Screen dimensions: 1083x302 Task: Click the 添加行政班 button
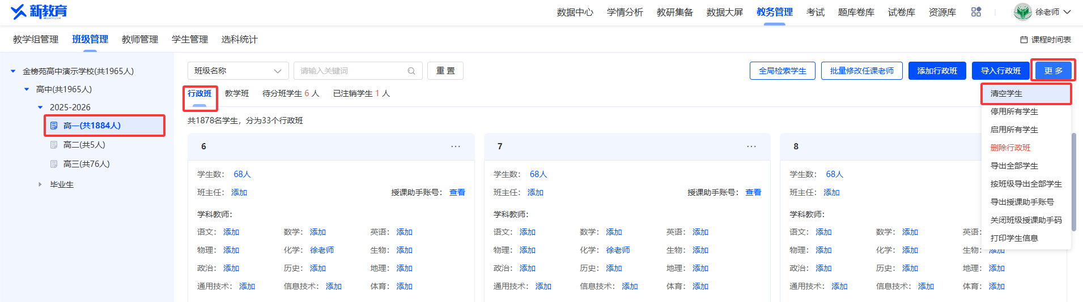[x=937, y=71]
